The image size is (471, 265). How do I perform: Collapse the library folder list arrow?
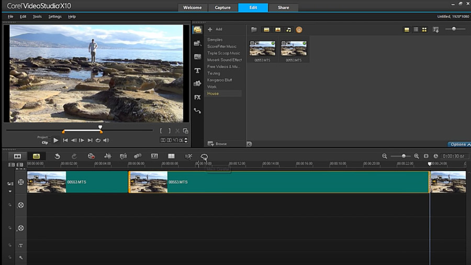pyautogui.click(x=249, y=144)
